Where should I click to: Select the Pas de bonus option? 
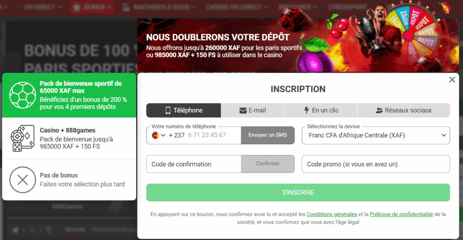click(x=69, y=179)
